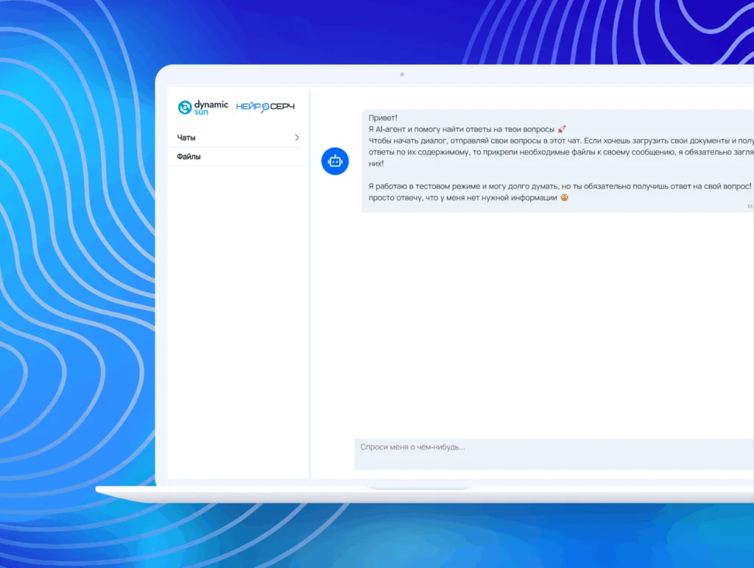Click the rocket emoji in the message

[x=562, y=129]
